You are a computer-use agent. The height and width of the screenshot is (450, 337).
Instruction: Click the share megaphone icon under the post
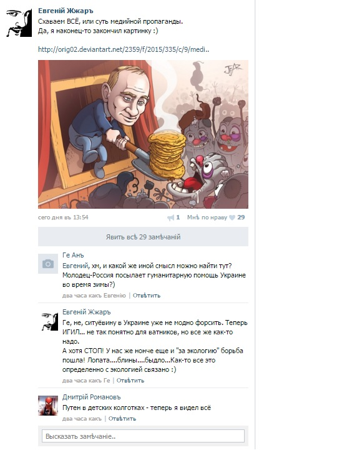[171, 218]
